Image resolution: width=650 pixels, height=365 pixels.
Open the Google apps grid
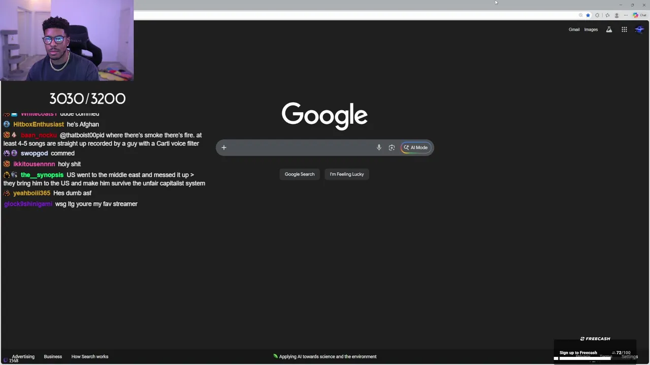[x=624, y=29]
